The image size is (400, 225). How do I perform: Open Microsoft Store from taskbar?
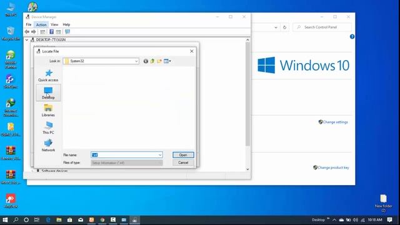(69, 220)
